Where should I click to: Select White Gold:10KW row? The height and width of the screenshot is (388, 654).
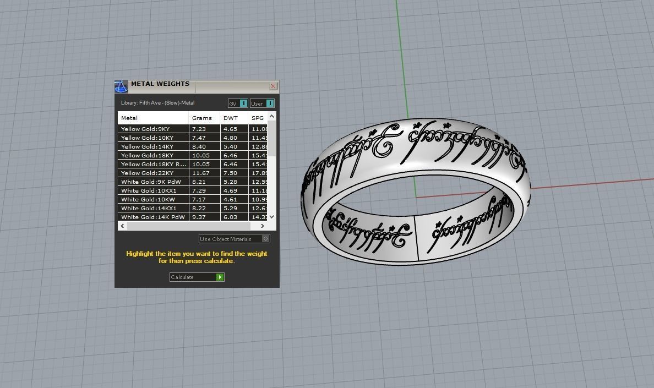(193, 199)
